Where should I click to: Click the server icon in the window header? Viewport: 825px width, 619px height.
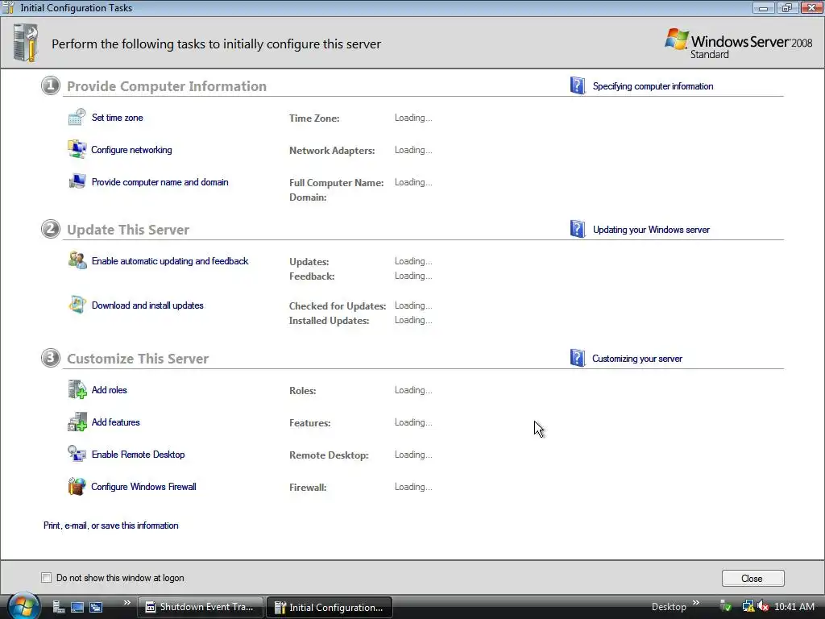coord(26,44)
